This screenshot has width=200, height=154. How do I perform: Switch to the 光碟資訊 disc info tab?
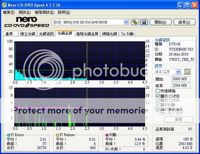pyautogui.click(x=46, y=34)
